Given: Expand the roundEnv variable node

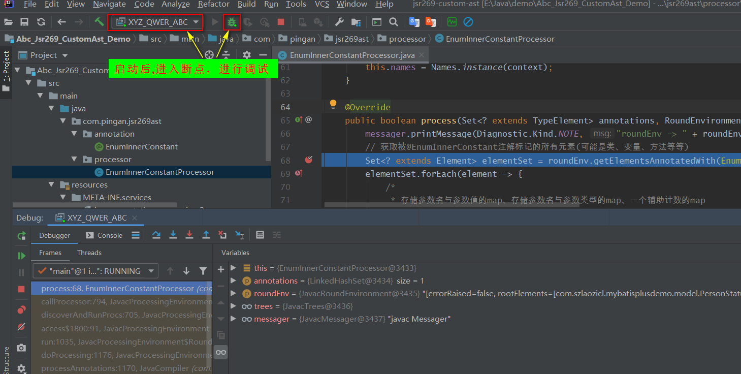Looking at the screenshot, I should (233, 293).
